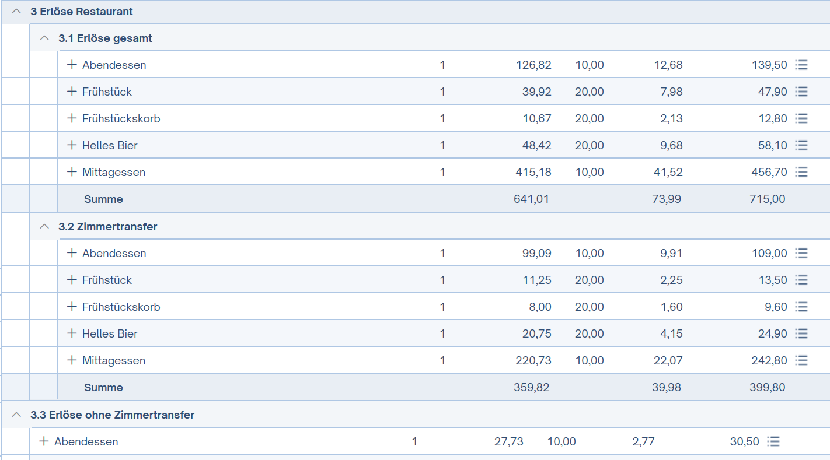Image resolution: width=830 pixels, height=460 pixels.
Task: Open list icon for Mittagessen 456,70 row
Action: (802, 172)
